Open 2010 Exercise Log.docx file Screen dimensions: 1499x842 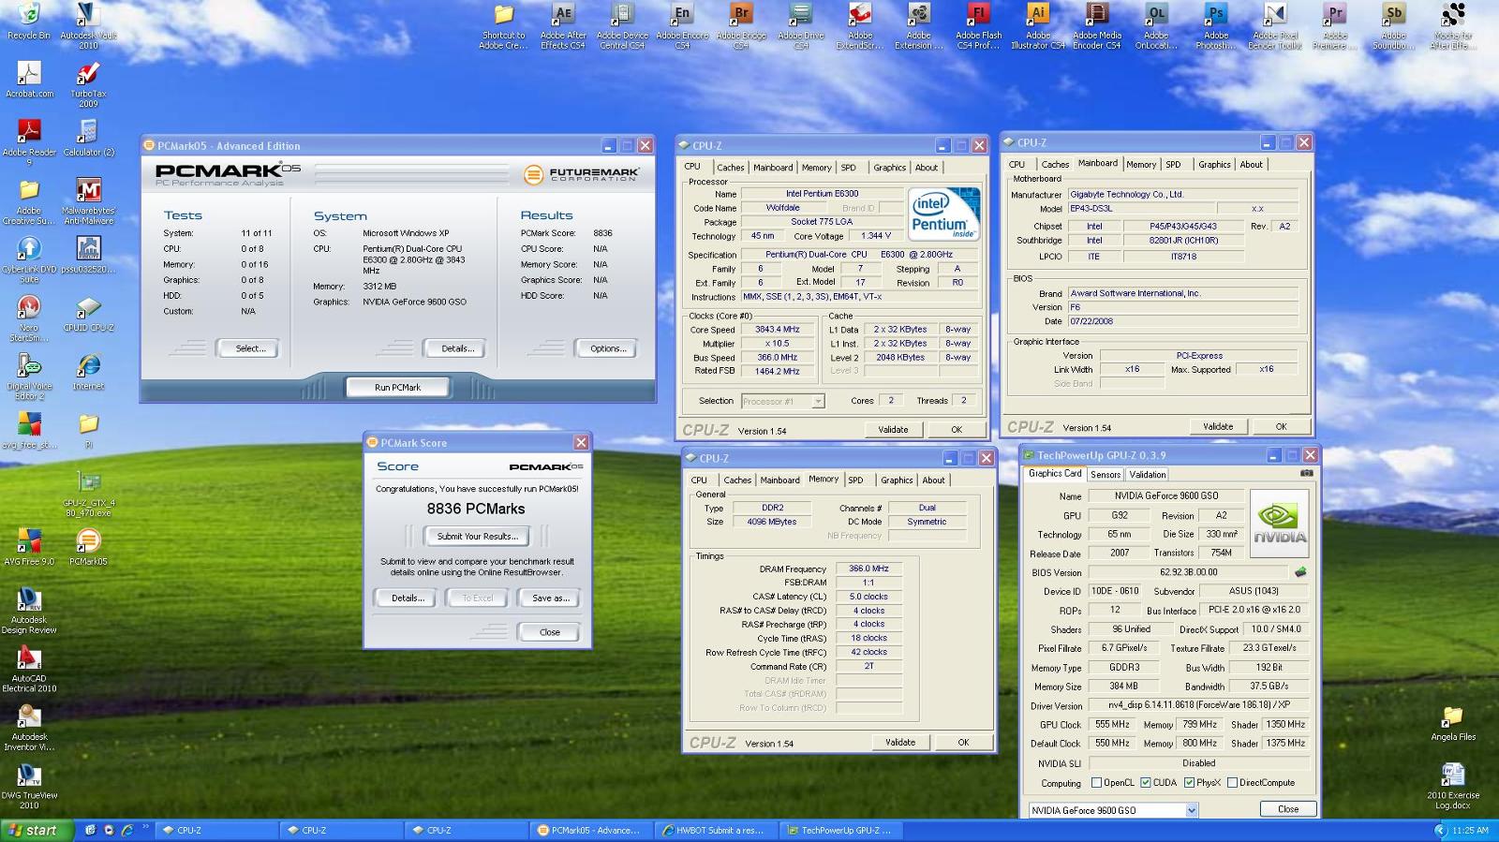[1453, 787]
